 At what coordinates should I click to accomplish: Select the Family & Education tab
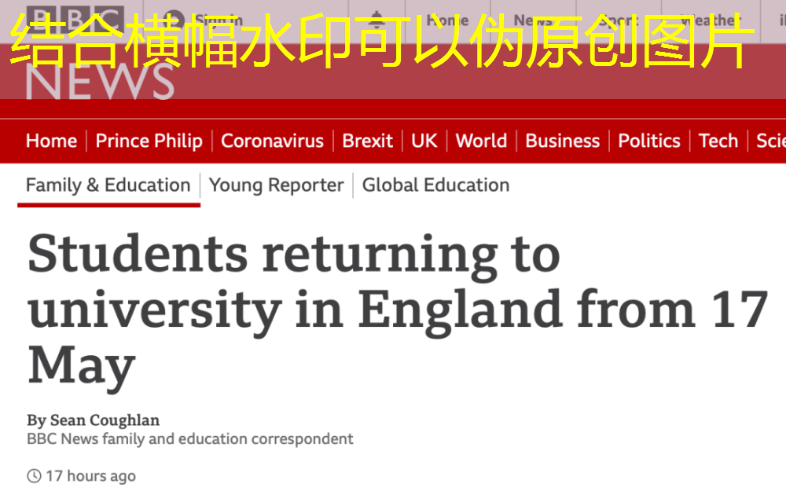tap(108, 185)
